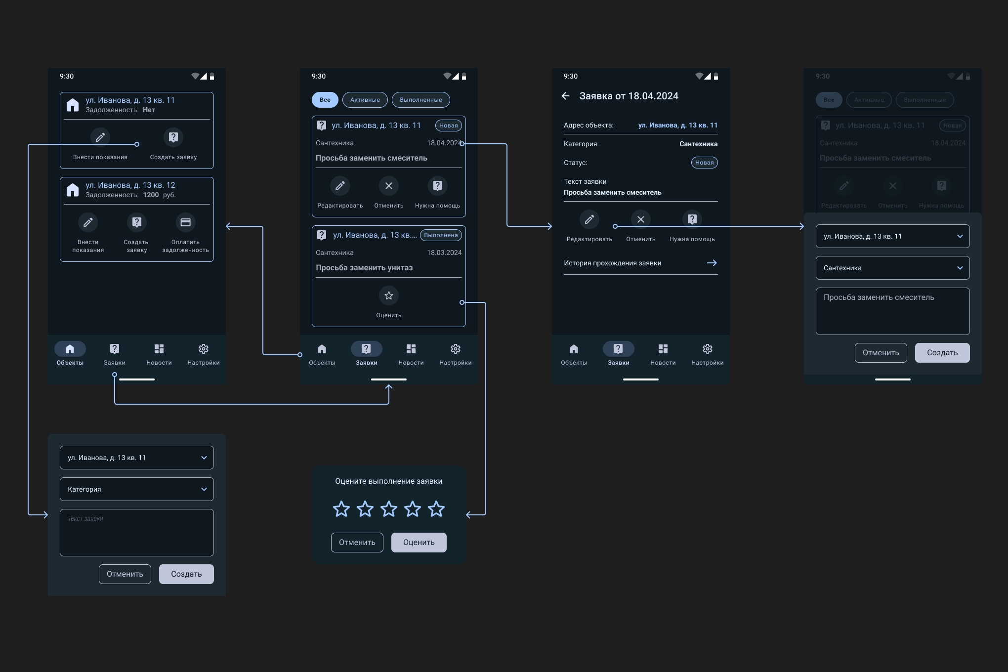Image resolution: width=1008 pixels, height=672 pixels.
Task: Open home icon of кв. 12 object card
Action: point(73,190)
